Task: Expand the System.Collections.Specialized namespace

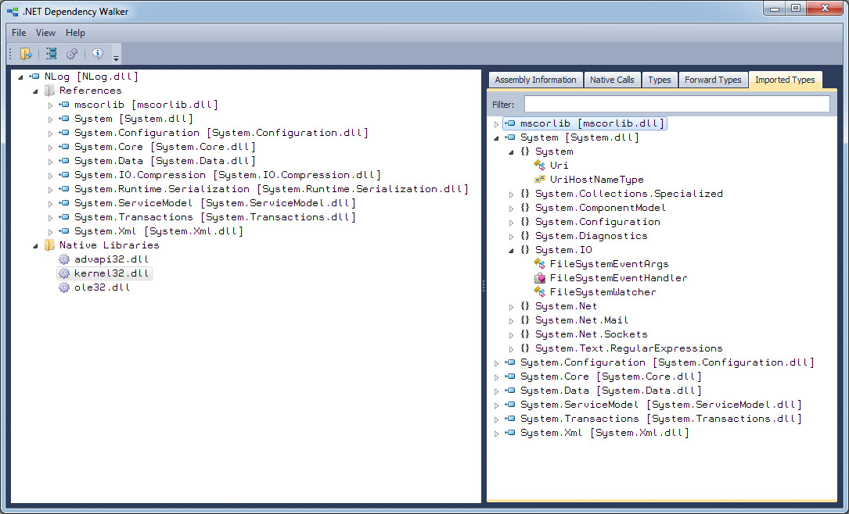Action: click(511, 194)
